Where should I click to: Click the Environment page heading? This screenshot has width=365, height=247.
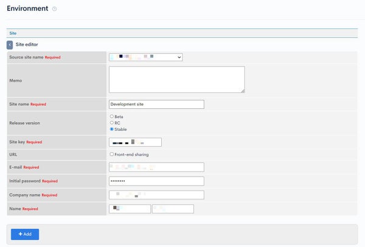(x=27, y=9)
